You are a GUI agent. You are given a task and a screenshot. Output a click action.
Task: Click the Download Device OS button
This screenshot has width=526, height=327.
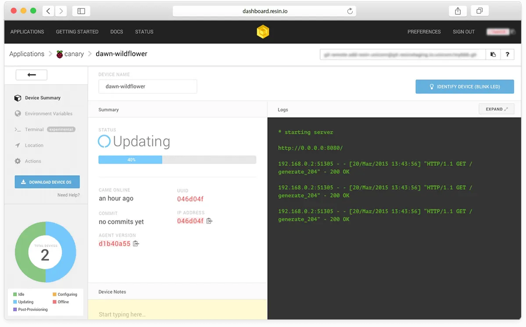tap(47, 182)
